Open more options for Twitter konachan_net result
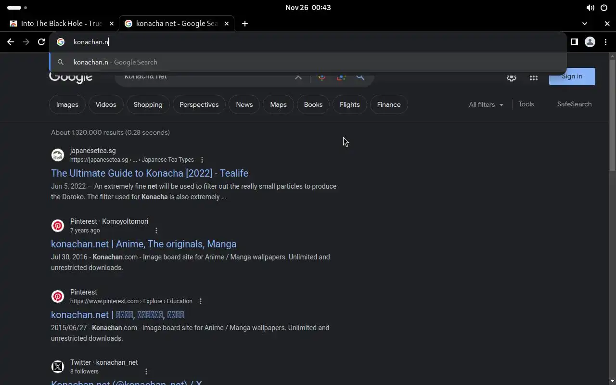The width and height of the screenshot is (616, 385). tap(146, 372)
